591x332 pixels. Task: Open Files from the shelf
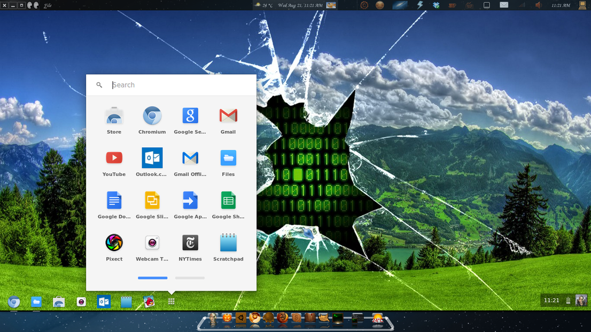[36, 302]
